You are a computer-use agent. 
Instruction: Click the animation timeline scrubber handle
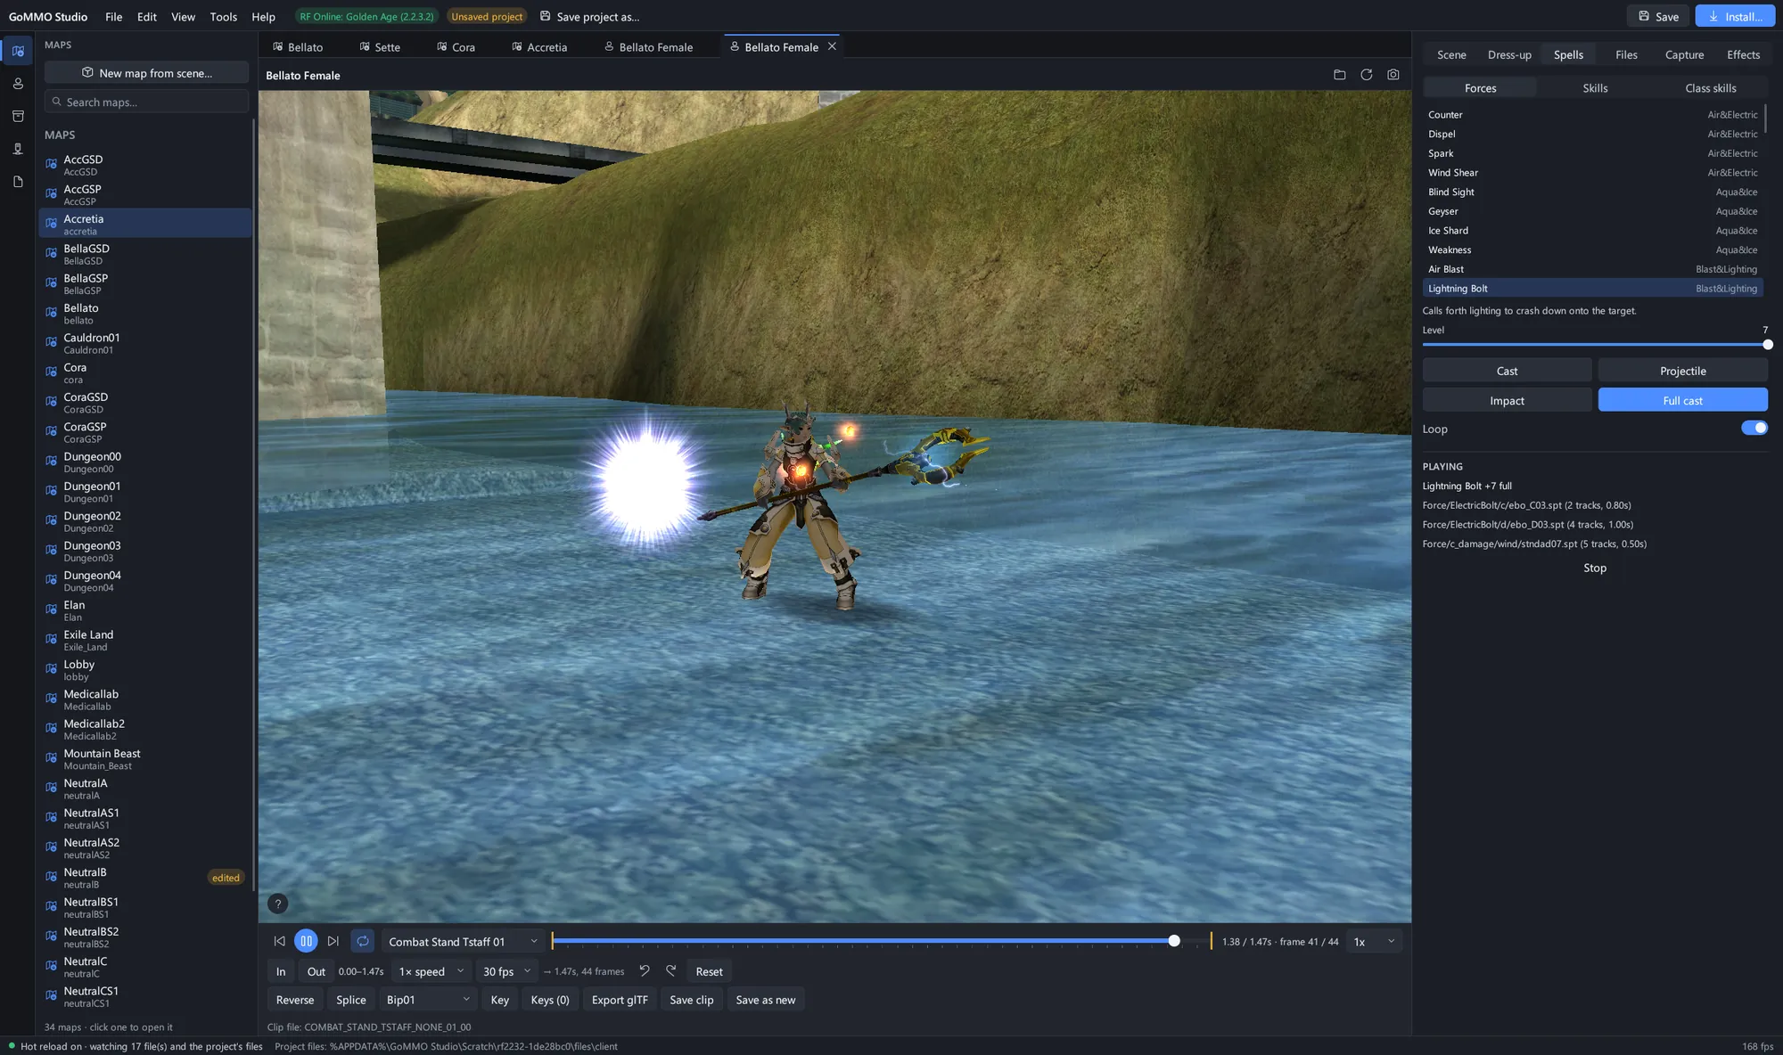tap(1174, 941)
